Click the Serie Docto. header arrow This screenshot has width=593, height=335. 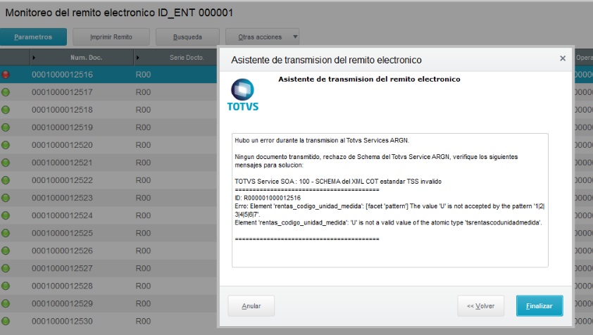pyautogui.click(x=137, y=58)
